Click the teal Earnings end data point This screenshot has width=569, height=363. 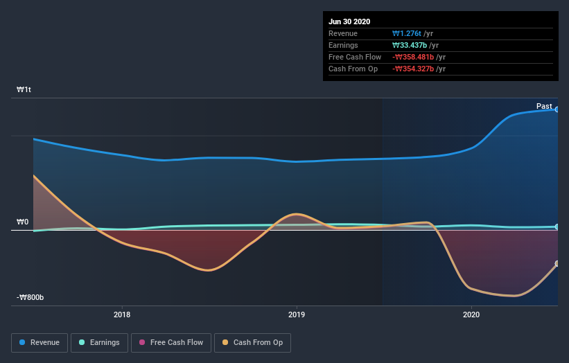point(557,227)
